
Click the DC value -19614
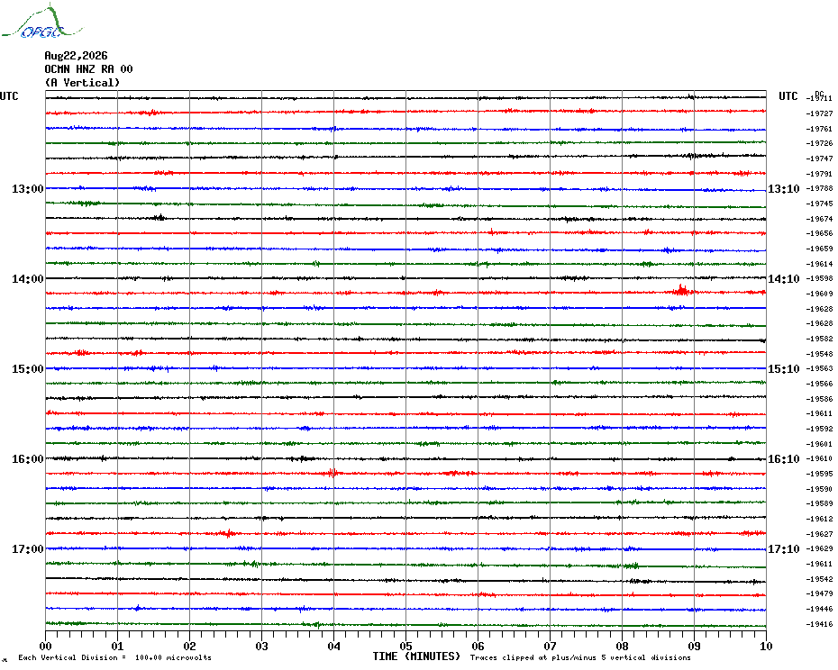point(819,264)
